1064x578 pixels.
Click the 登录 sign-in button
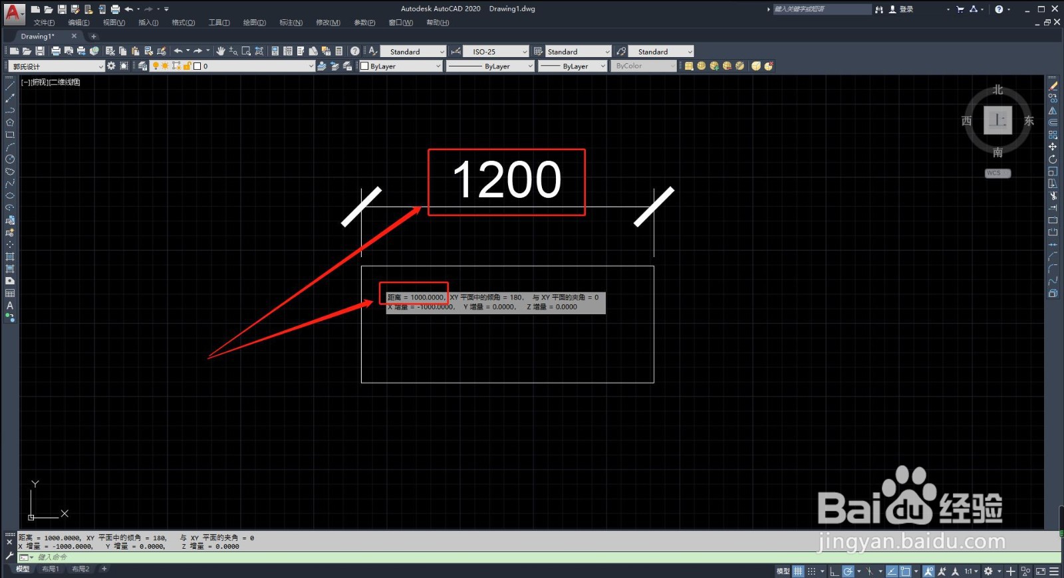point(901,9)
